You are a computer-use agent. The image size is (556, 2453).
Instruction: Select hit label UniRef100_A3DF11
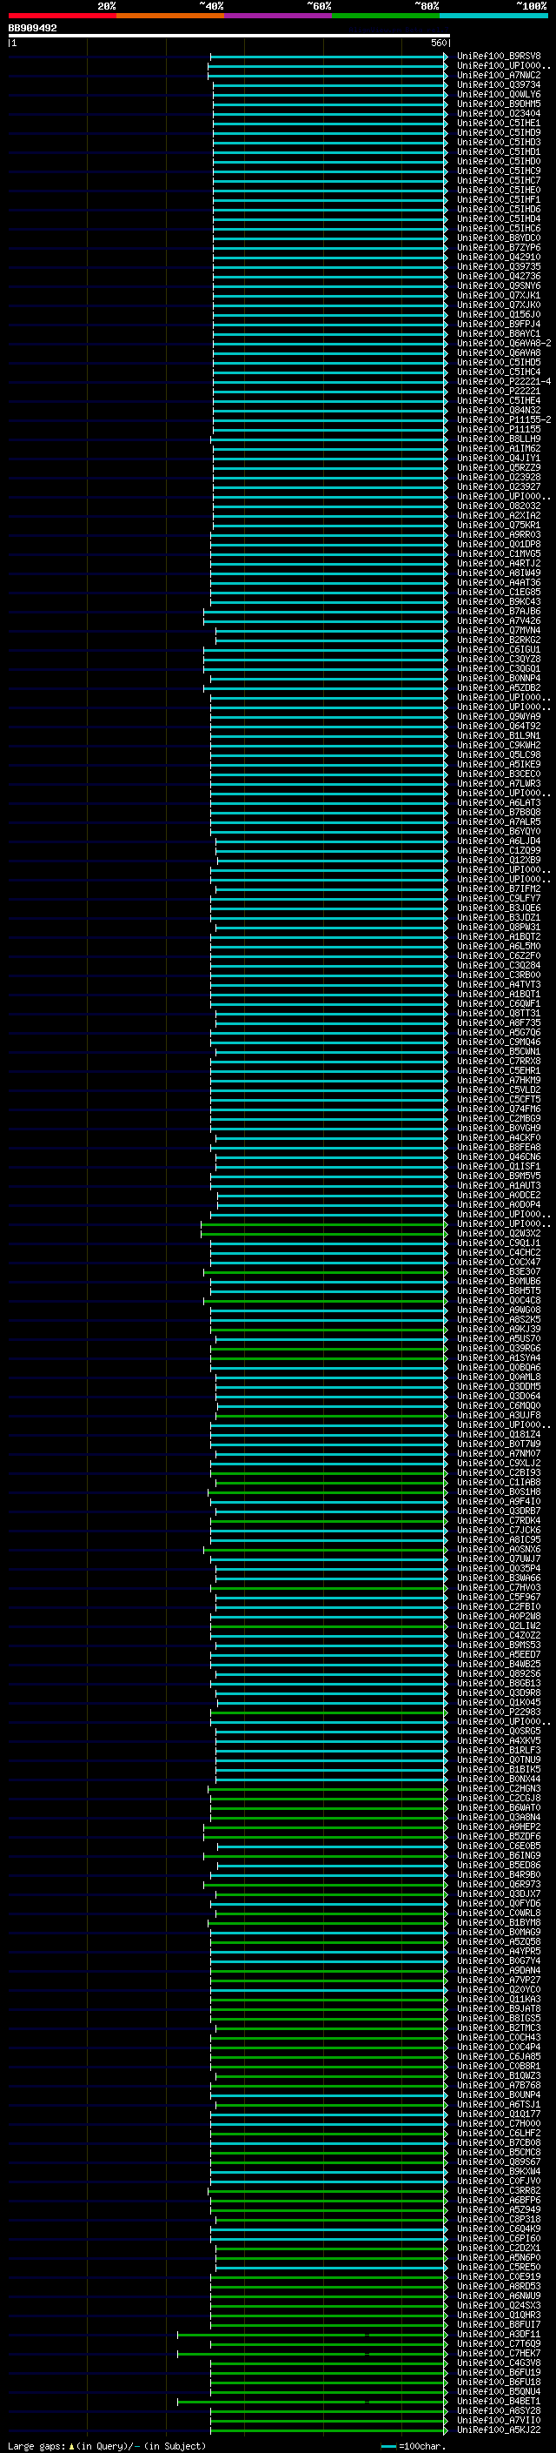pos(498,2334)
